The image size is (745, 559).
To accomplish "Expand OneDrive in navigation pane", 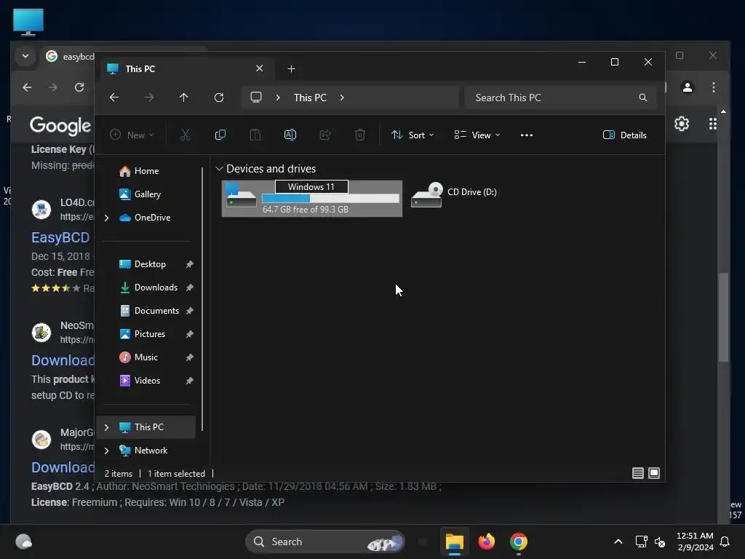I will [106, 218].
